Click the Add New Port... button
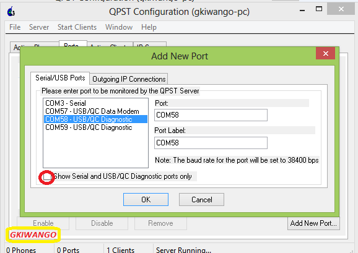The width and height of the screenshot is (358, 253). [x=313, y=223]
